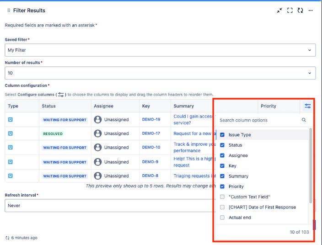Open the more actions ellipsis menu
Image resolution: width=322 pixels, height=245 pixels.
[311, 10]
